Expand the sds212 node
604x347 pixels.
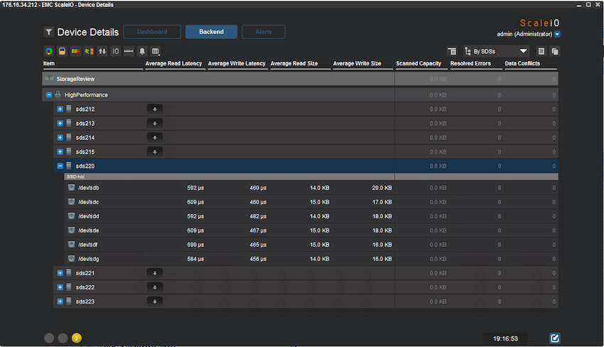[60, 109]
